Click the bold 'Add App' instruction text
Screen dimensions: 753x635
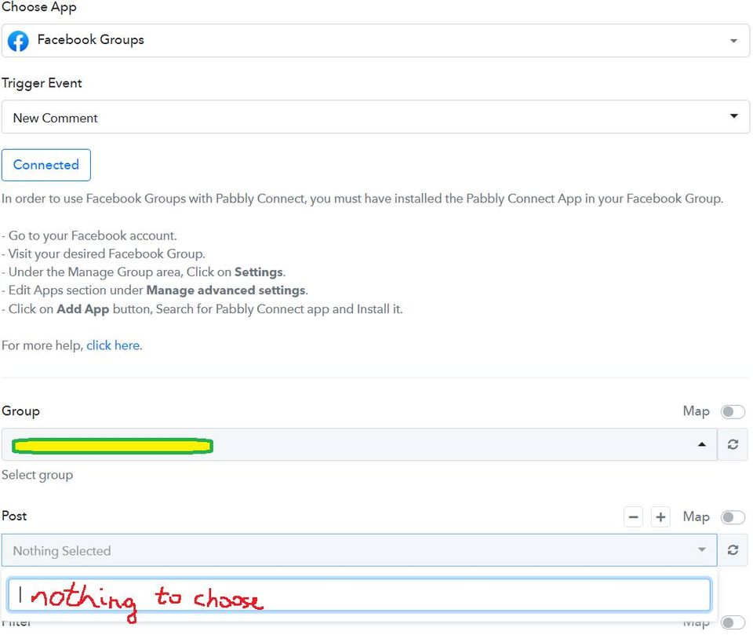(x=82, y=309)
